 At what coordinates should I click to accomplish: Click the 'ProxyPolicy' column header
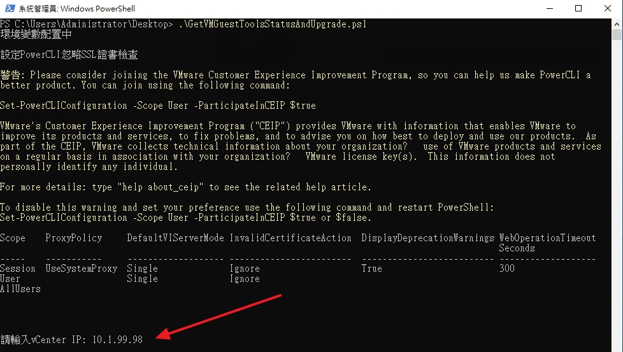click(x=74, y=238)
